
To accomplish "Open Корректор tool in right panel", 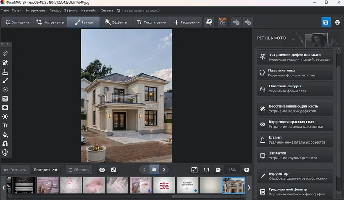I will coord(295,176).
